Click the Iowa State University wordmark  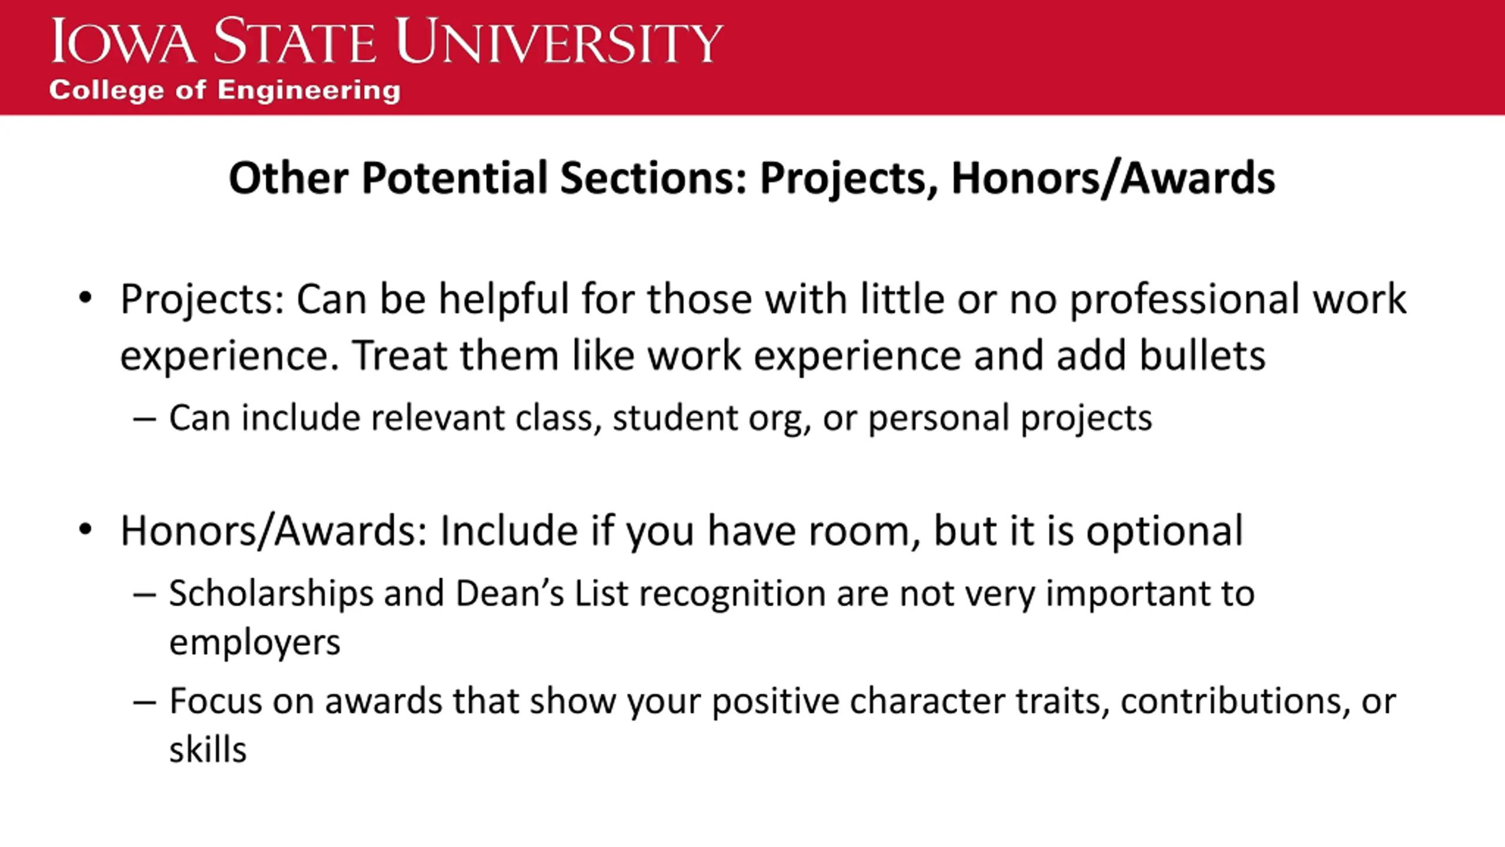[387, 41]
